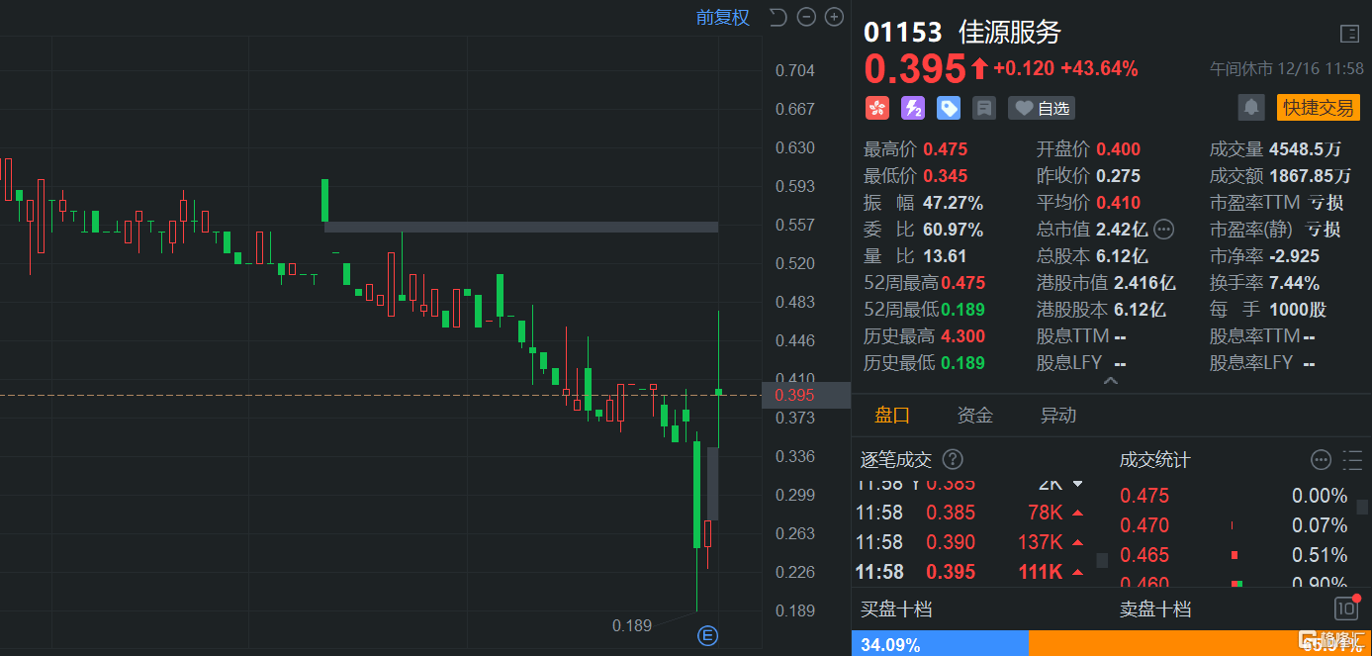Viewport: 1372px width, 656px height.
Task: Click the 历史最高 4.300 value
Action: (962, 336)
